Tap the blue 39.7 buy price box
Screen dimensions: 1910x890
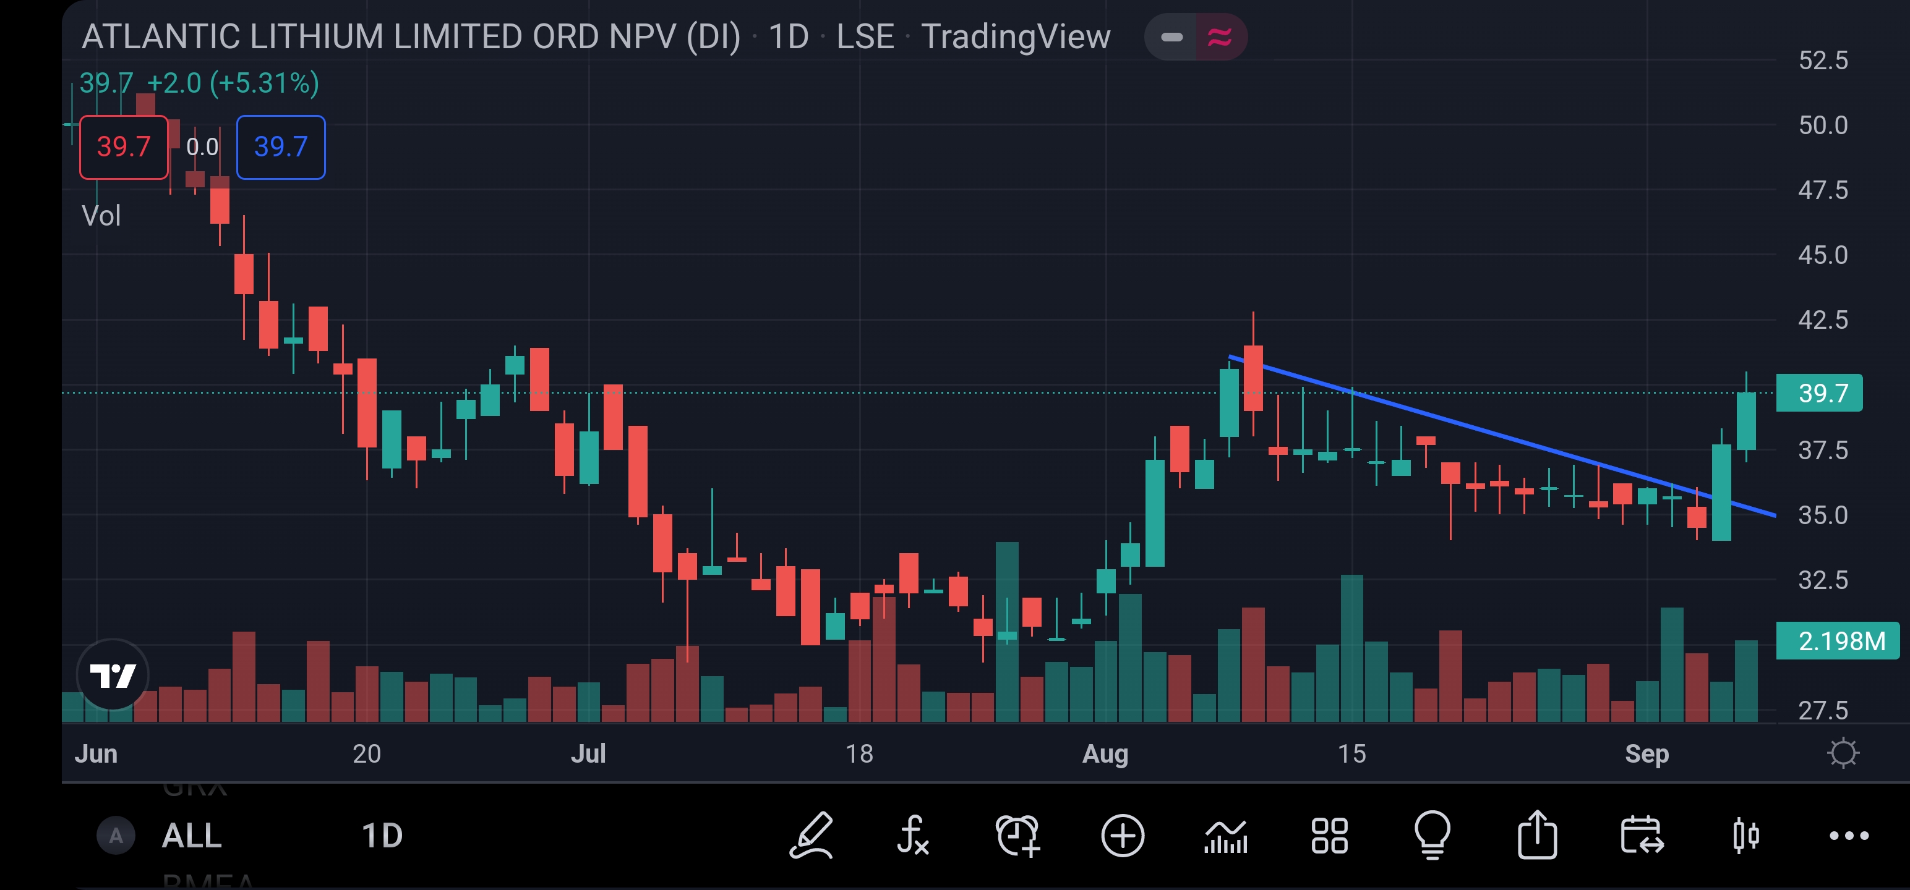point(281,146)
